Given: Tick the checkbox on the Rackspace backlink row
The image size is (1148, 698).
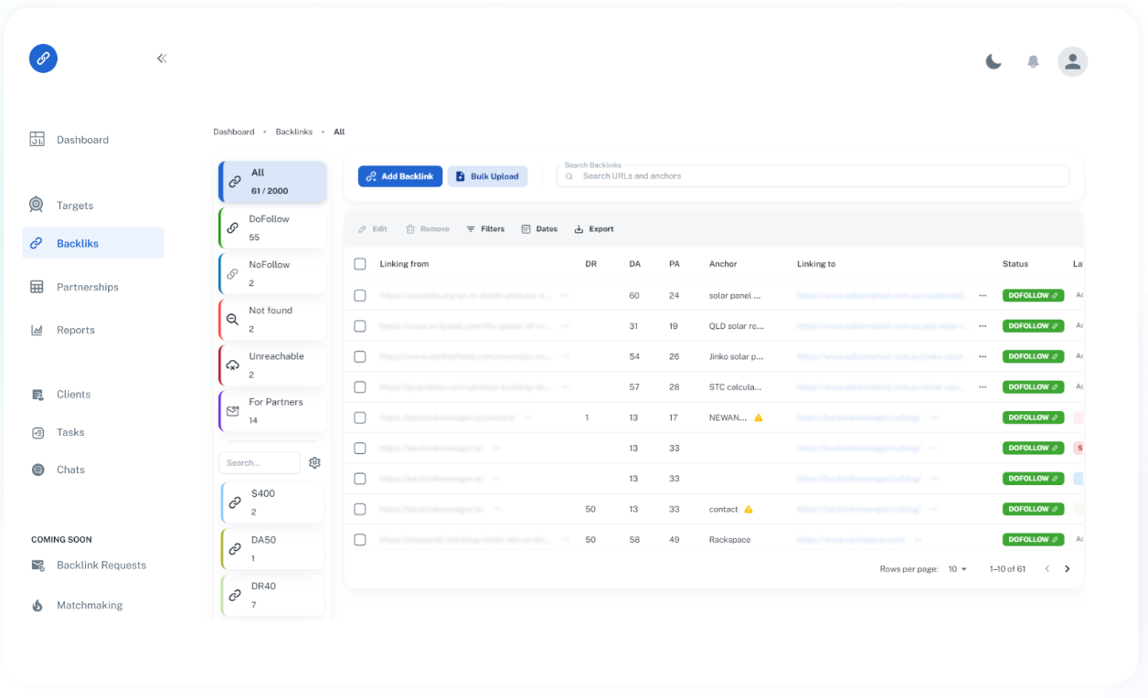Looking at the screenshot, I should point(359,539).
